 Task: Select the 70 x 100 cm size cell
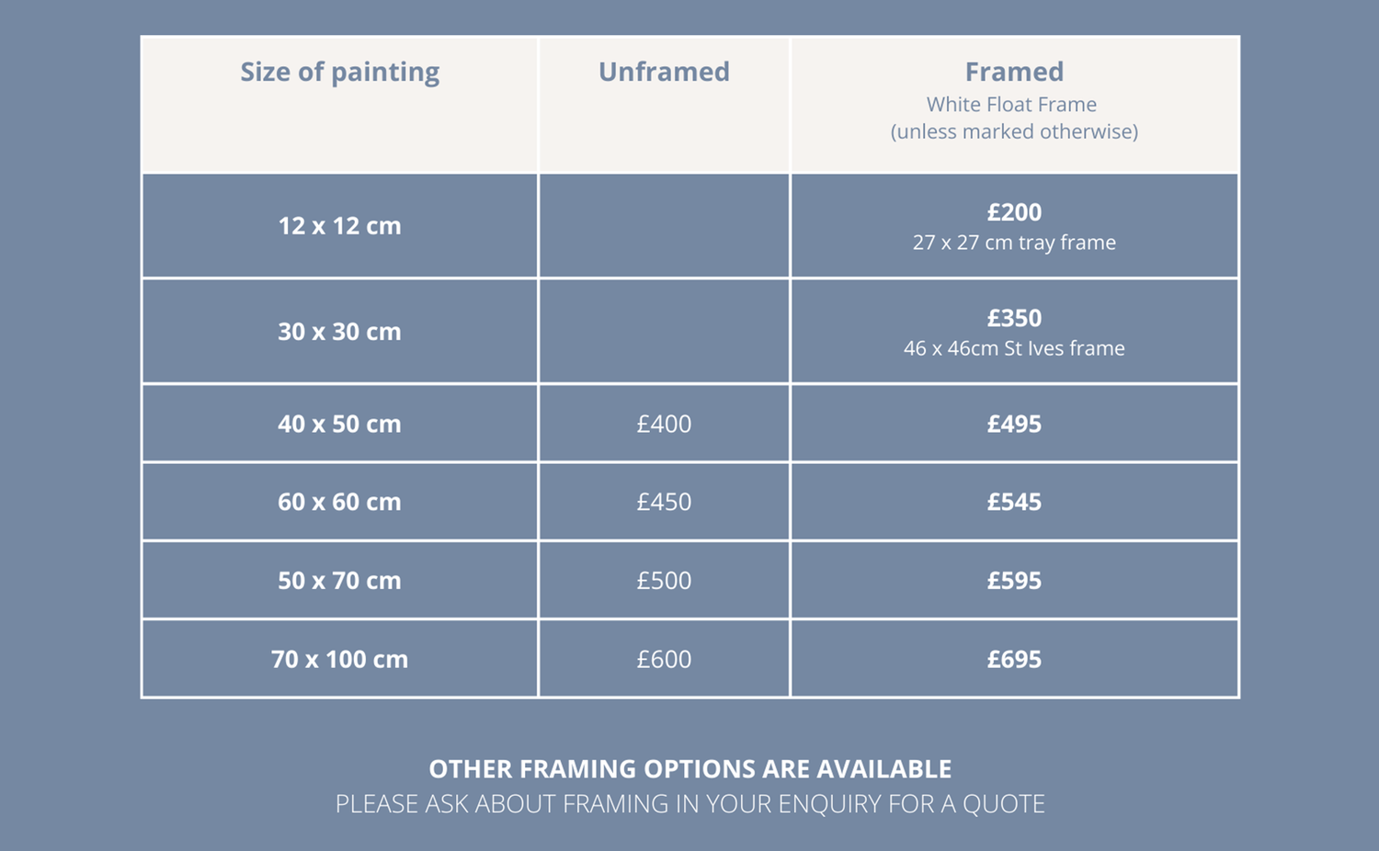339,659
